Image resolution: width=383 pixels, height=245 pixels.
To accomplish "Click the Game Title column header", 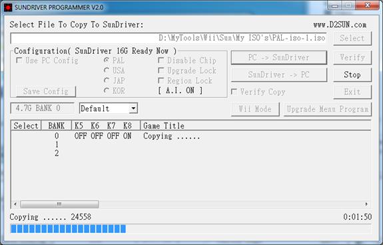I will 256,125.
